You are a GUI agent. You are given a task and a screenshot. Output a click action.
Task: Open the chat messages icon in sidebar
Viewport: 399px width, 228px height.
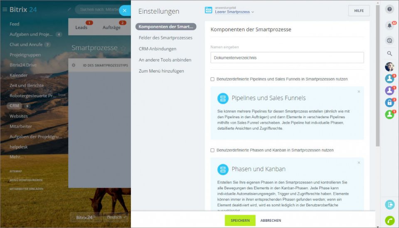click(x=389, y=40)
